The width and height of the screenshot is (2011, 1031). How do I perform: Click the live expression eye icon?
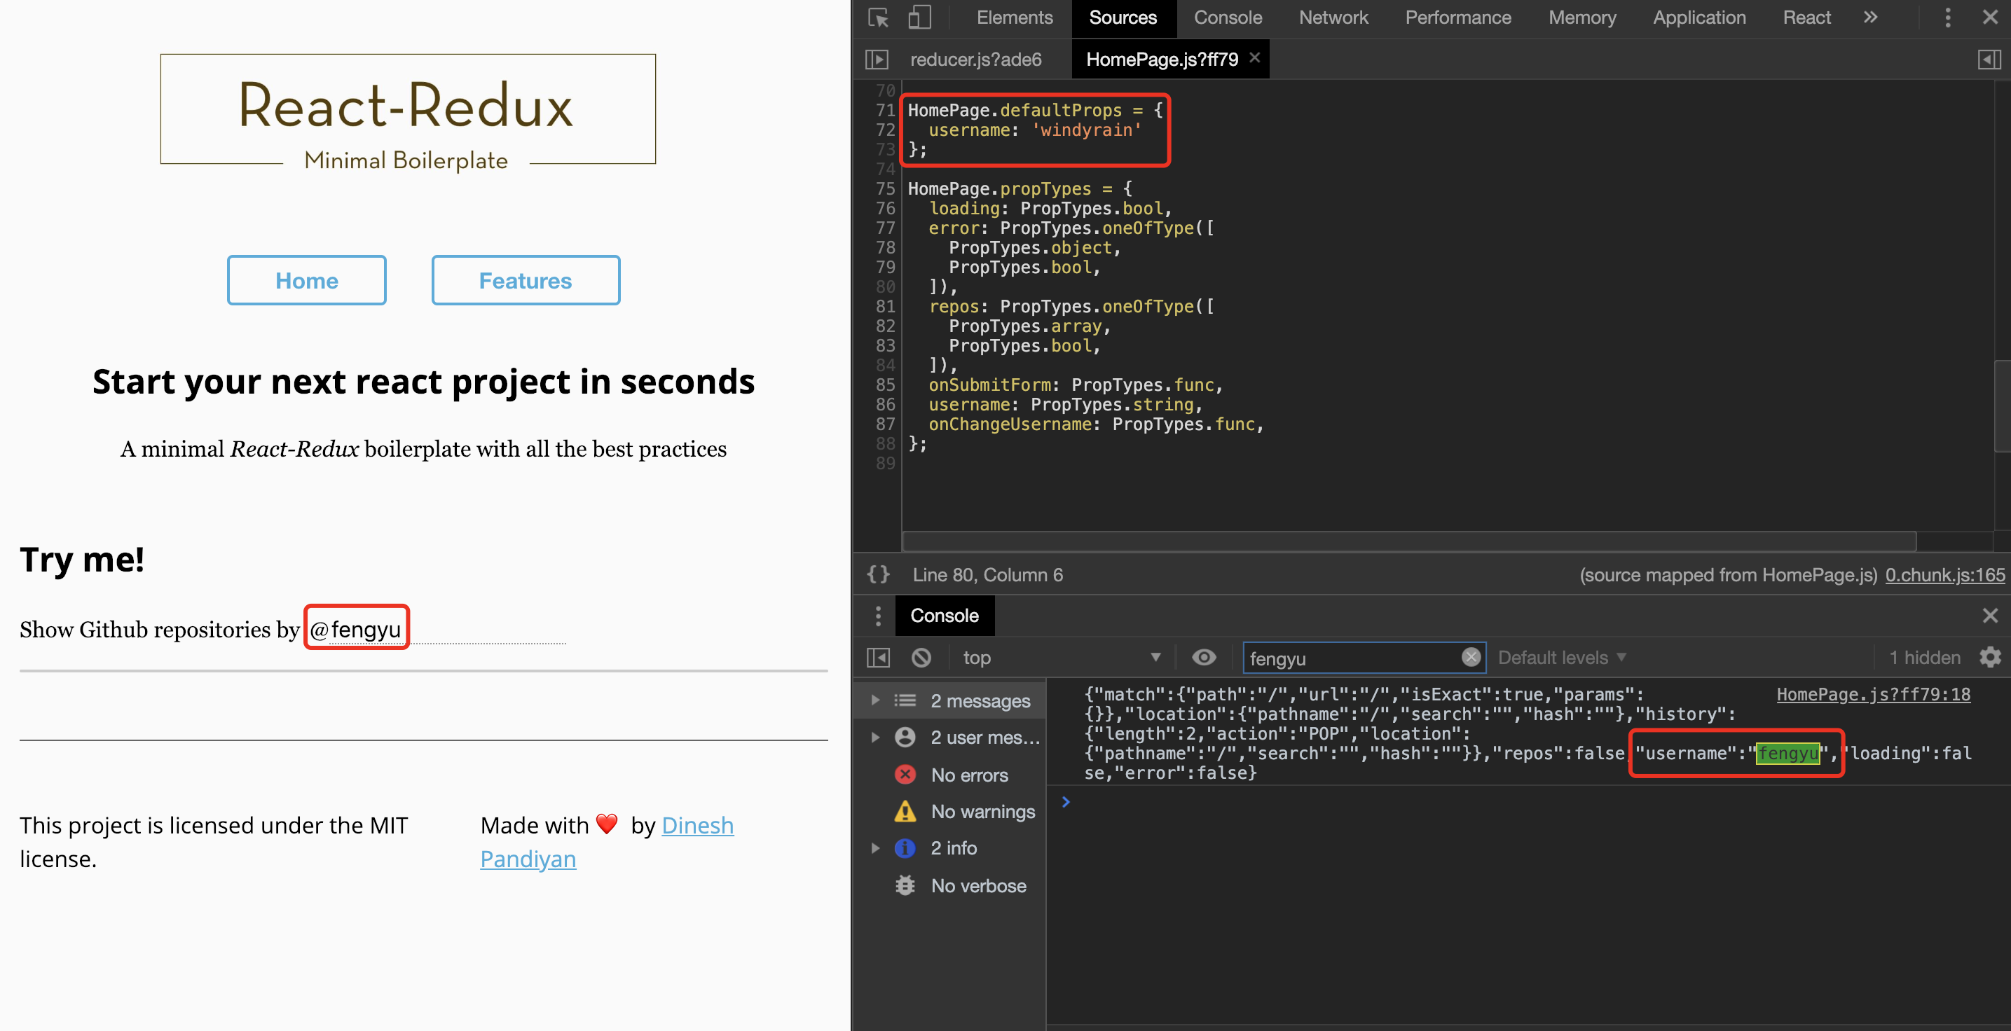1204,658
